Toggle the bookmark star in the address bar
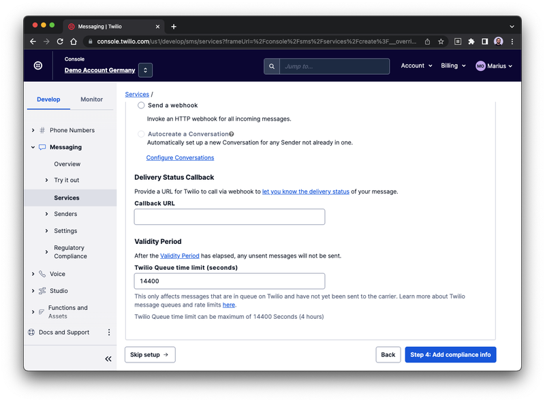545x402 pixels. tap(441, 41)
